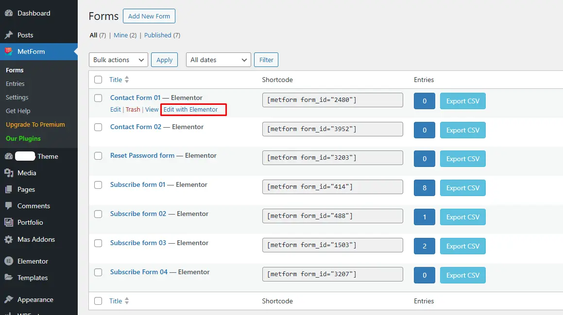This screenshot has width=563, height=315.
Task: Click entries count 1 for Subscribe form 02
Action: [x=425, y=217]
